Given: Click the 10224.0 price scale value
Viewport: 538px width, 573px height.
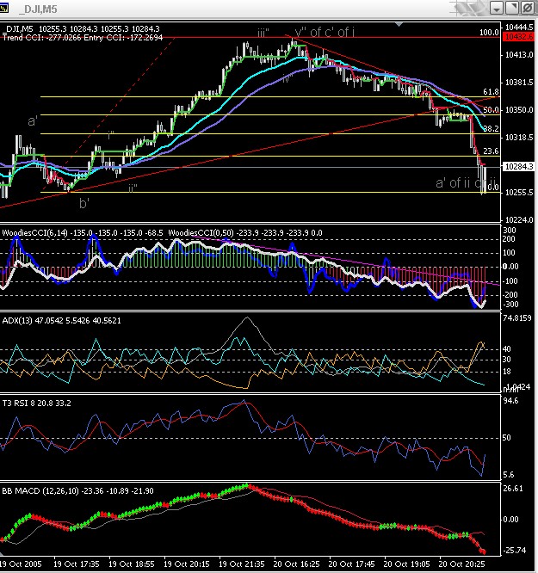Looking at the screenshot, I should point(519,220).
